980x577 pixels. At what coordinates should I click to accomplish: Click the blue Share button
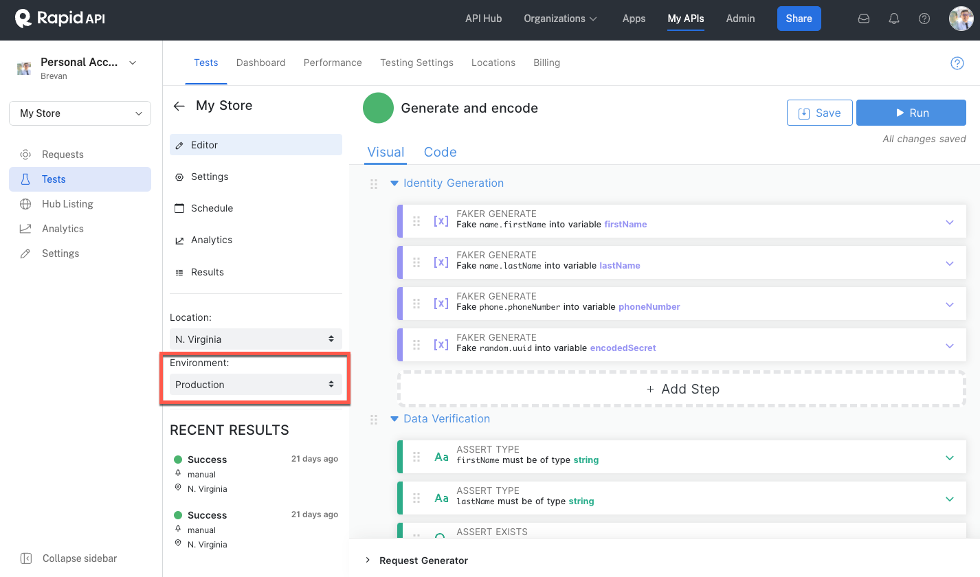[x=799, y=19]
